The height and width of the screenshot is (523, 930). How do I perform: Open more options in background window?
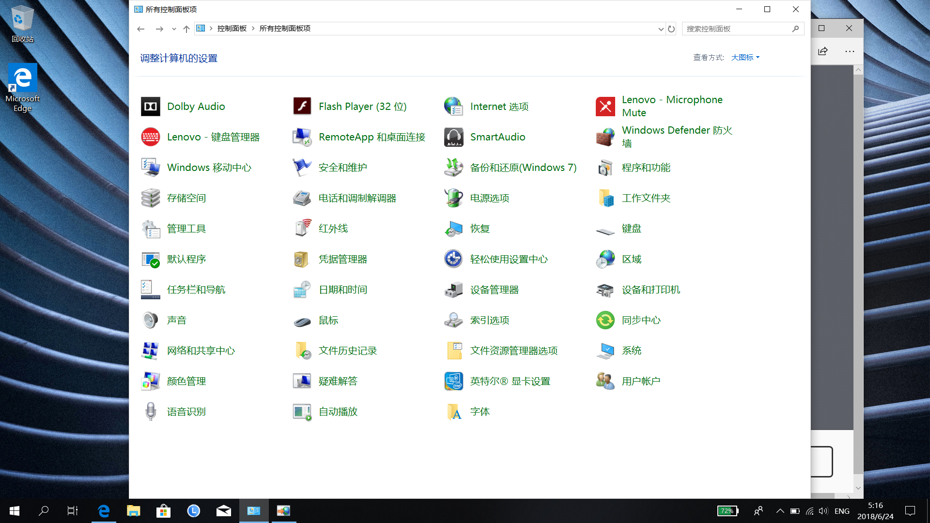click(x=850, y=51)
